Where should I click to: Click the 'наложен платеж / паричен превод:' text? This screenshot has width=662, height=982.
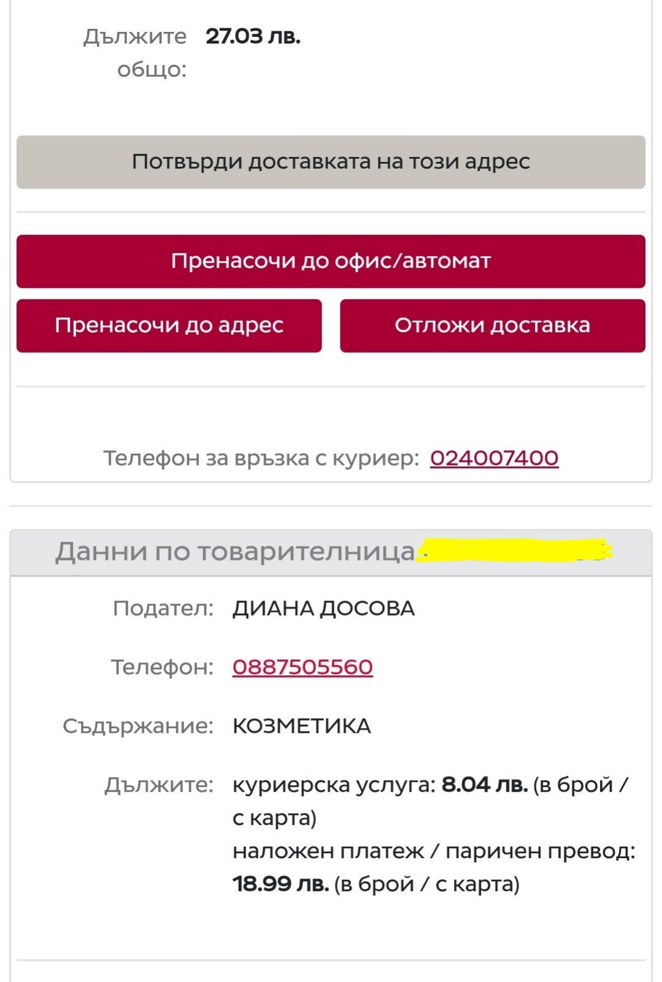tap(433, 851)
